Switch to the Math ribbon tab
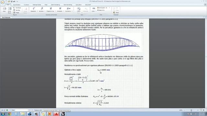Screen dimensions: 207x116 click(8, 5)
